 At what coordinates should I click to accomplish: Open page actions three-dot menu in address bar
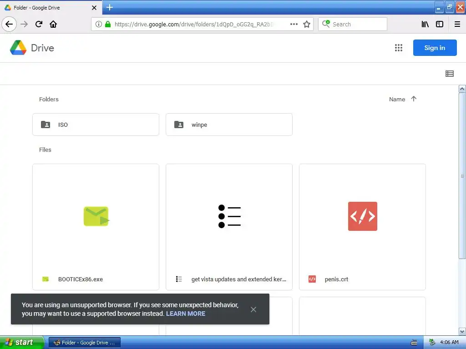click(294, 24)
